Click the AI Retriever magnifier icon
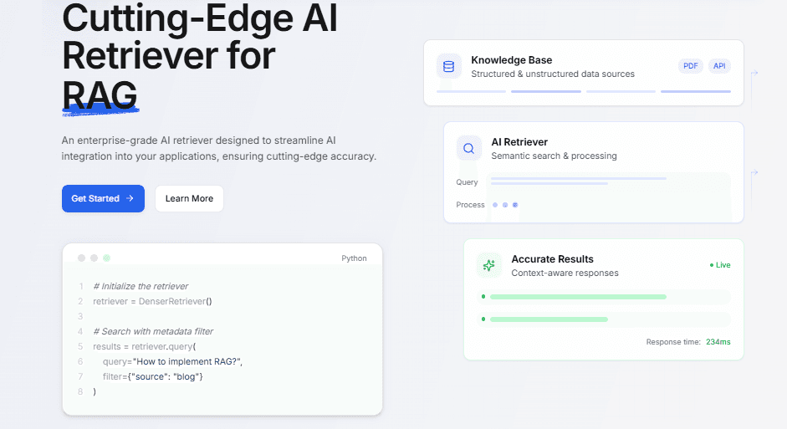The image size is (787, 429). (469, 149)
